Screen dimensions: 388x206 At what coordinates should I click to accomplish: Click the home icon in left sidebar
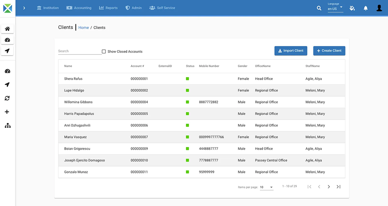7,29
